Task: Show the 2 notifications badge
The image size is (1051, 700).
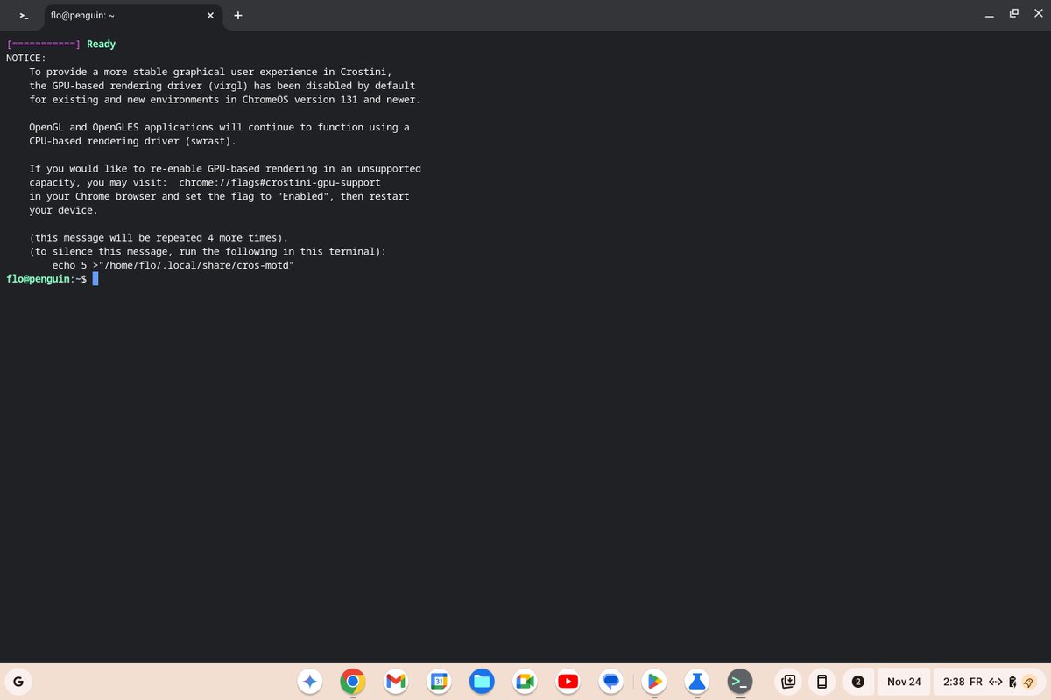Action: [x=858, y=682]
